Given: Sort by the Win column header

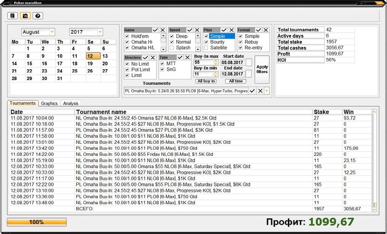Looking at the screenshot, I should tap(357, 112).
